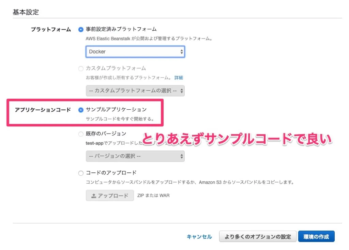Click the arrow stepper on Docker dropdown
Viewport: 349px width, 250px height.
pyautogui.click(x=182, y=52)
